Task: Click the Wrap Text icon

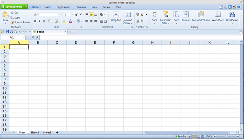Action: pyautogui.click(x=116, y=15)
